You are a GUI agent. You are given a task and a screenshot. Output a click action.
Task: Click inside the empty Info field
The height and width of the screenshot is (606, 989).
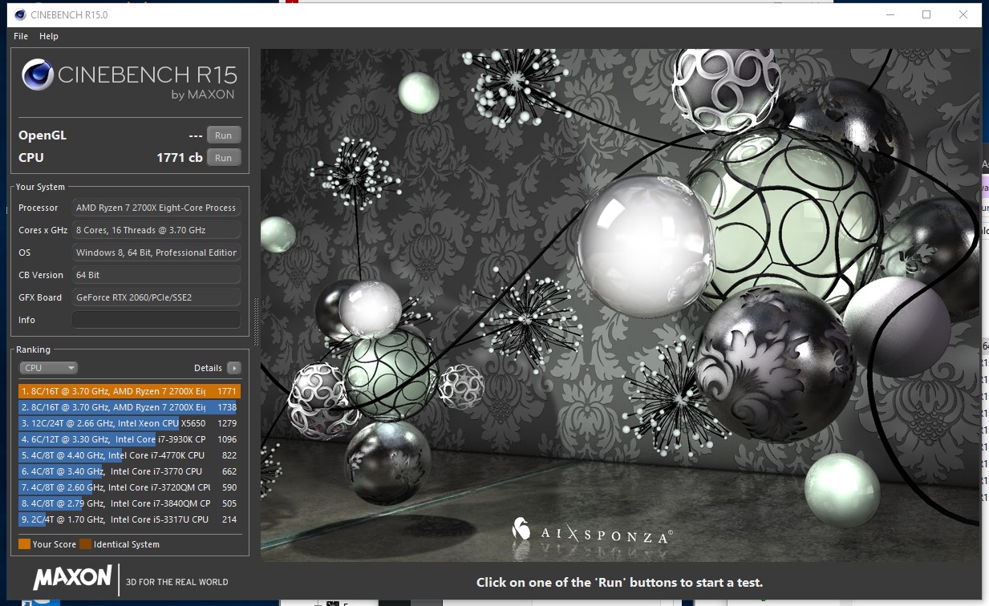(156, 320)
